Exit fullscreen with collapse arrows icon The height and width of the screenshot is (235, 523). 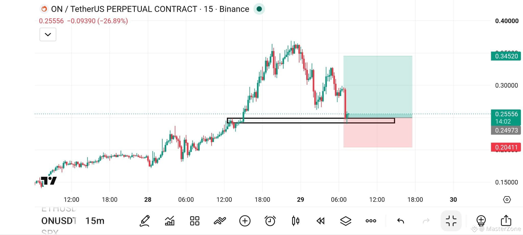(451, 221)
